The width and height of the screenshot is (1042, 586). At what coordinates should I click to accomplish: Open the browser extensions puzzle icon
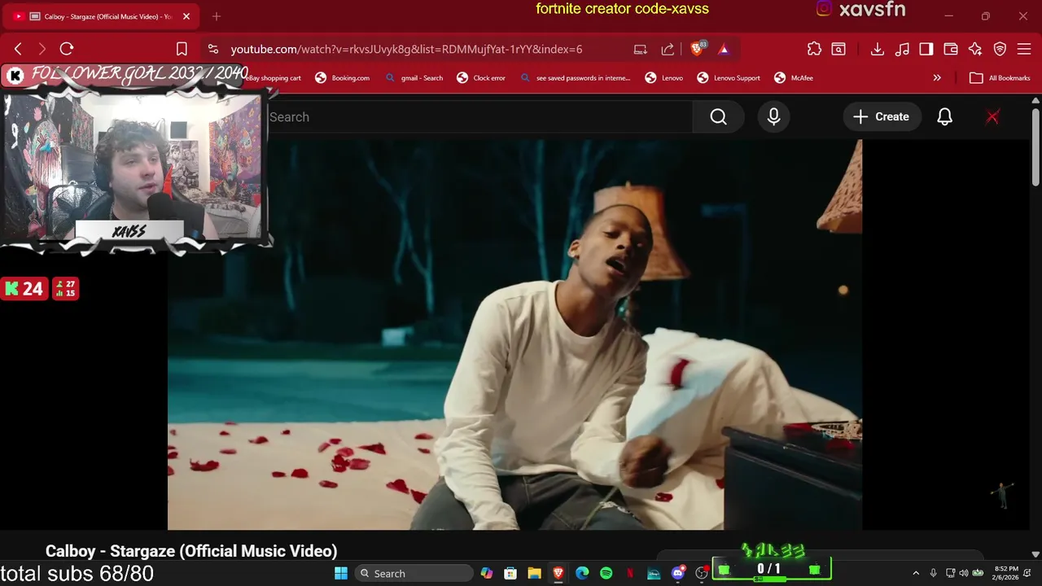814,49
